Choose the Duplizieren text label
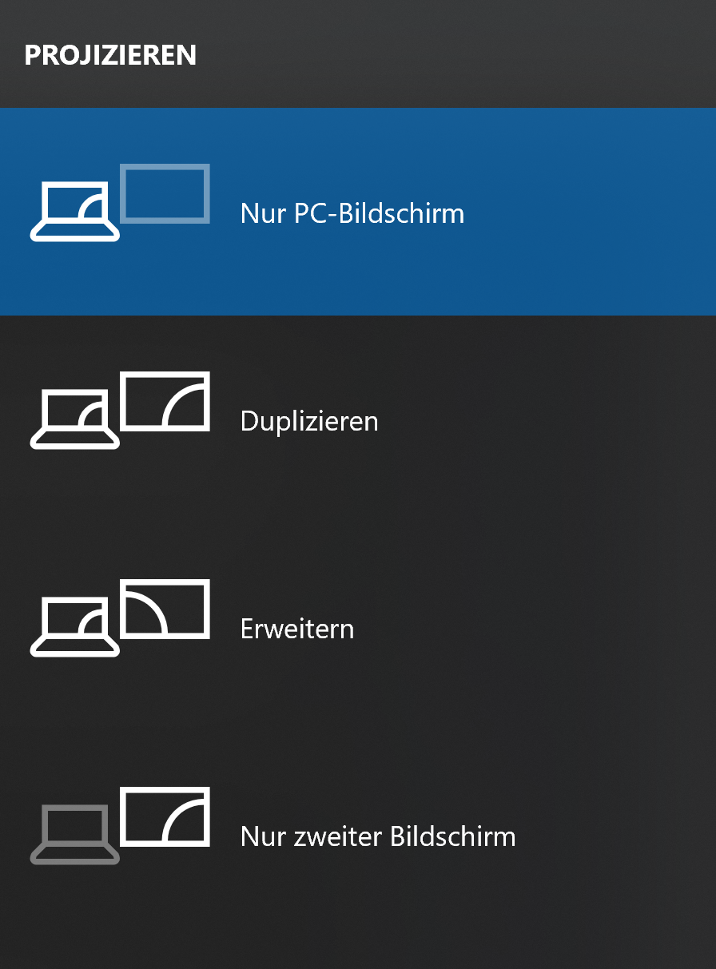Viewport: 716px width, 969px height. (x=309, y=421)
